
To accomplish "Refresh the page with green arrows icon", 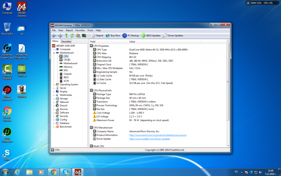I will click(x=72, y=35).
